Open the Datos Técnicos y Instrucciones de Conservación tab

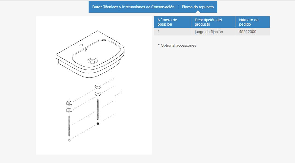[x=133, y=7]
